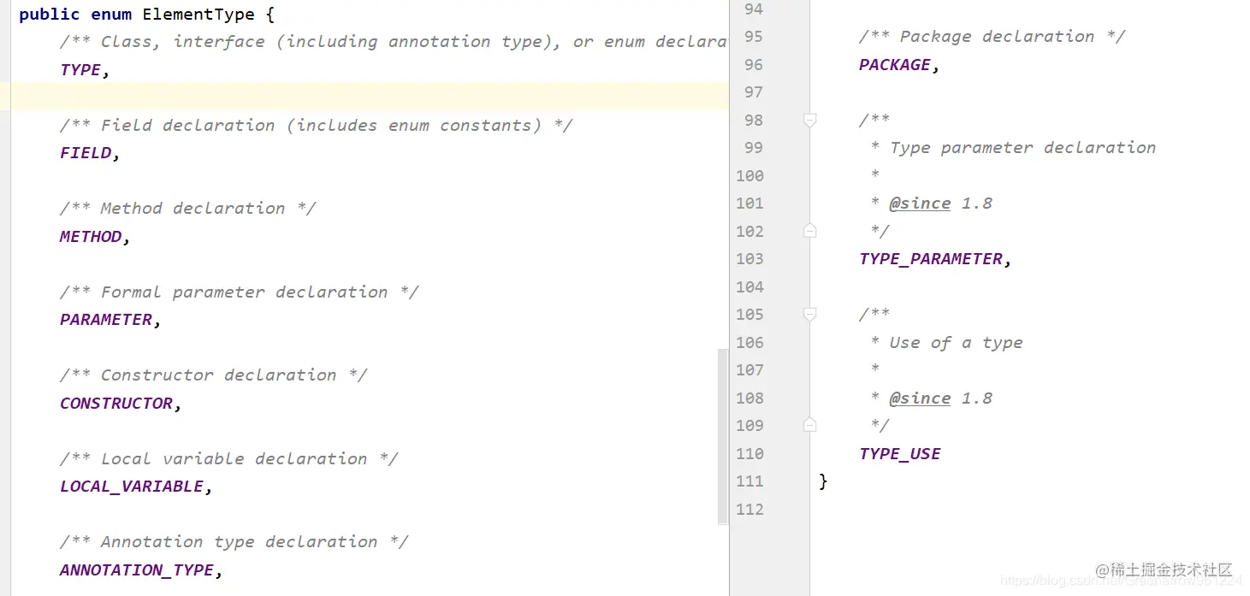Click the LOCAL_VARIABLE enum constant

132,487
